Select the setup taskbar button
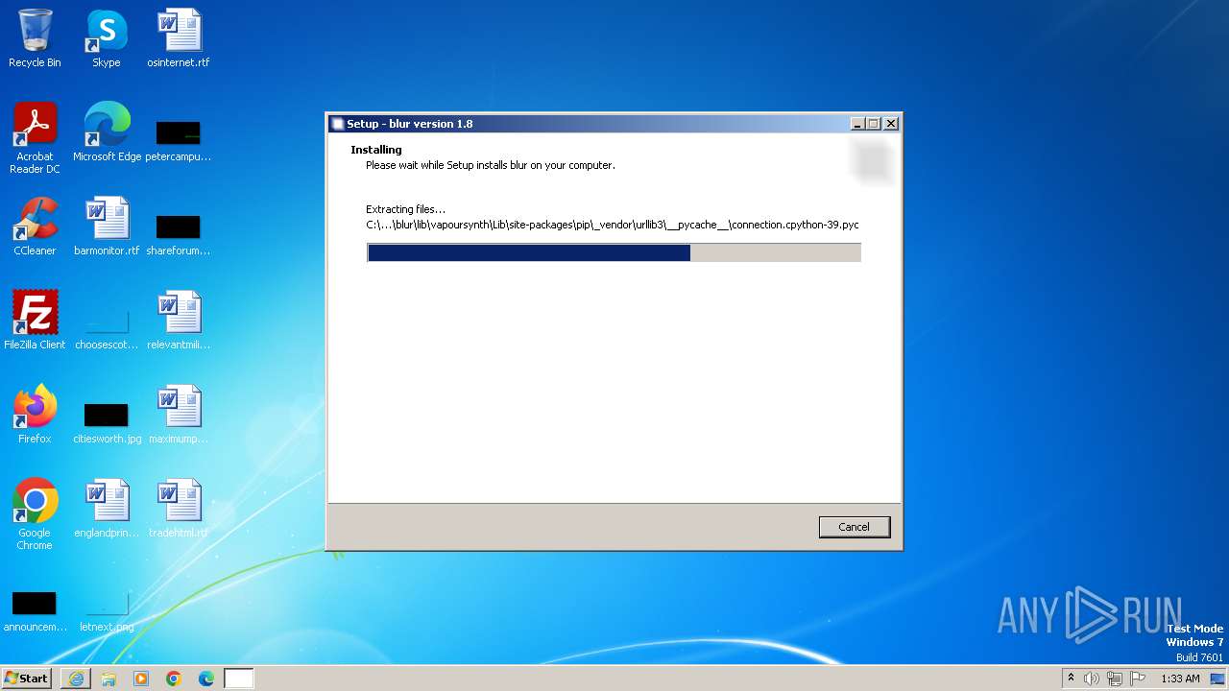 [x=239, y=679]
